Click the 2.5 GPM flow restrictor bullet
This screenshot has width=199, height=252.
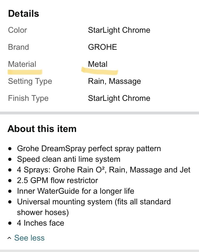point(58,180)
